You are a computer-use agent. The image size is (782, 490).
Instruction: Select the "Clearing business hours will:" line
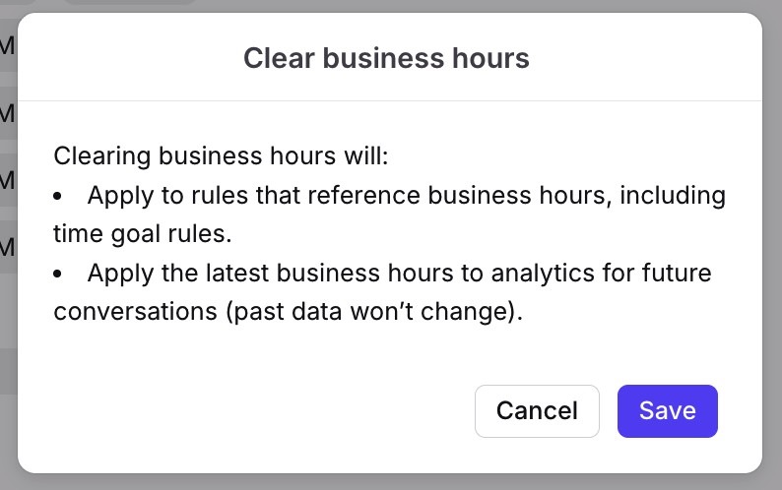coord(222,156)
